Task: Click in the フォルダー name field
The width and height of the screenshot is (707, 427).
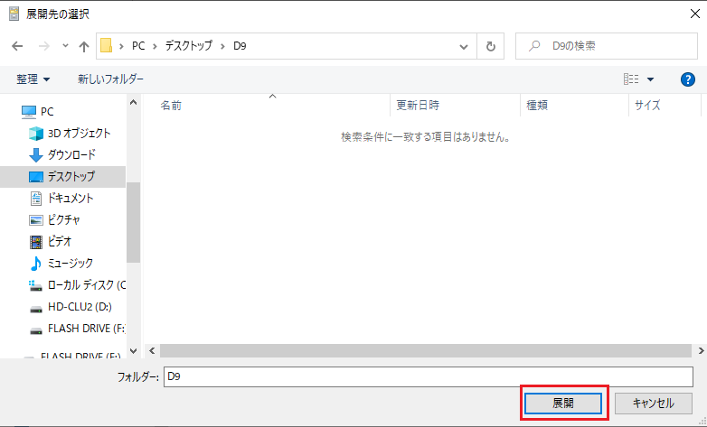Action: pyautogui.click(x=427, y=376)
